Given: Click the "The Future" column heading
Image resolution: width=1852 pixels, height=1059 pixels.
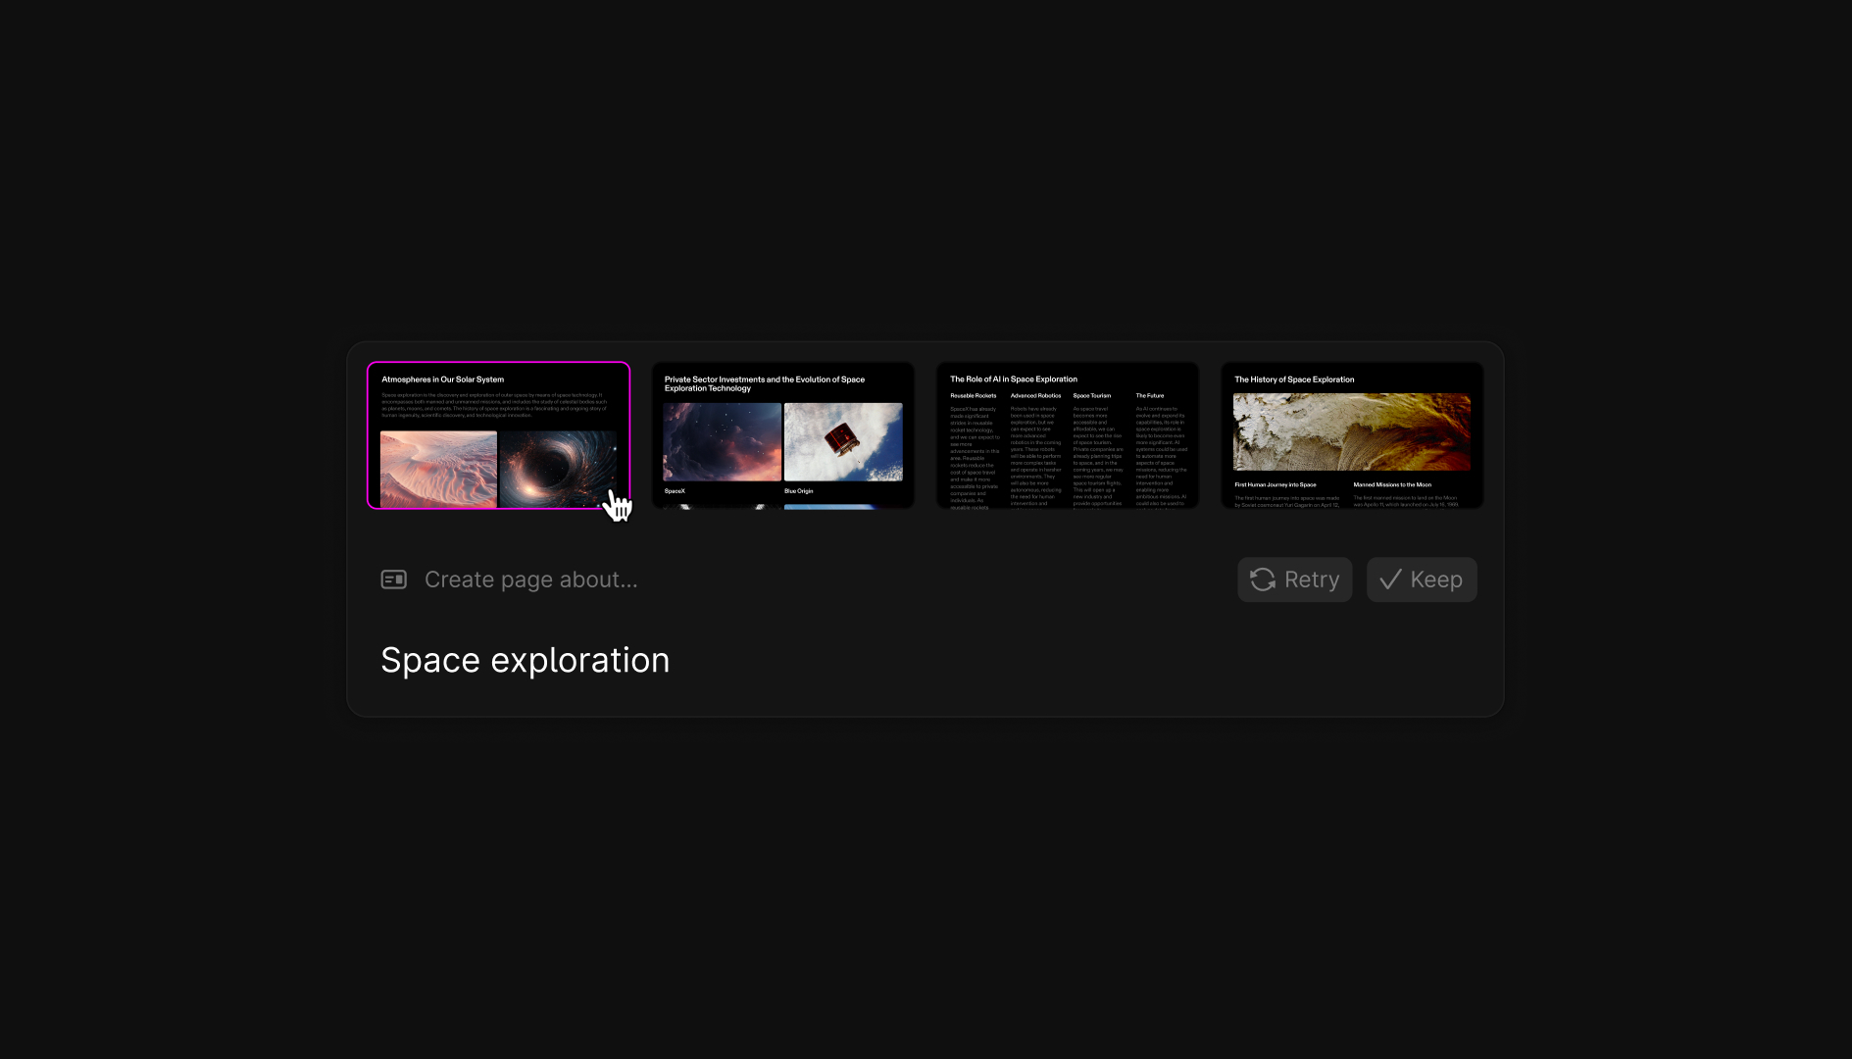Looking at the screenshot, I should [1149, 396].
